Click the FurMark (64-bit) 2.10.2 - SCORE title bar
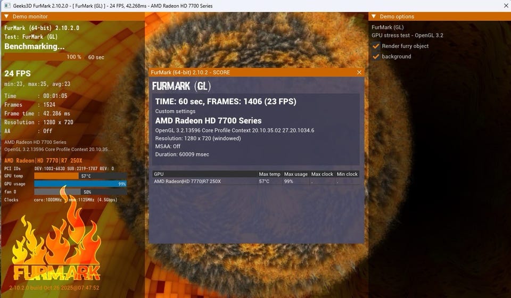The image size is (511, 298). click(x=257, y=72)
